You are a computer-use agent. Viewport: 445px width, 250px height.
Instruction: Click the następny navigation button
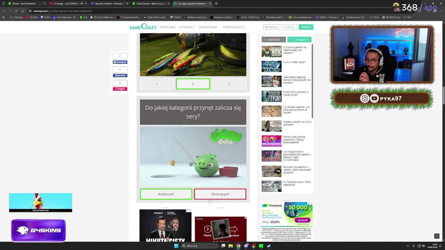(299, 40)
